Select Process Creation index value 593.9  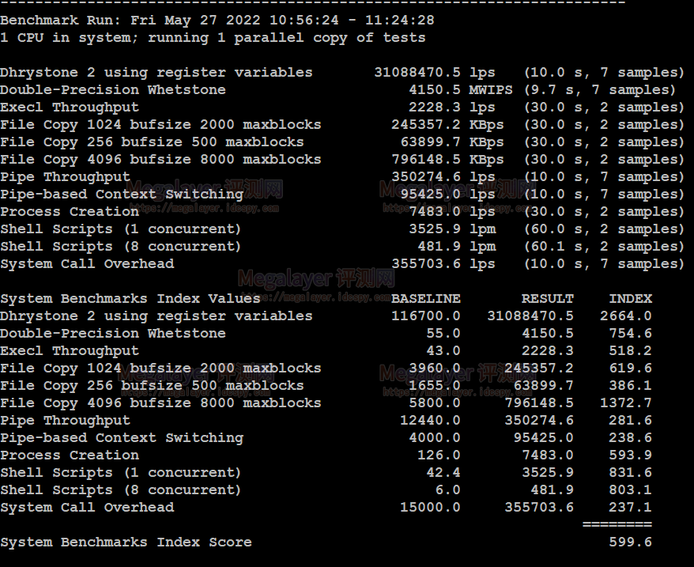[630, 455]
